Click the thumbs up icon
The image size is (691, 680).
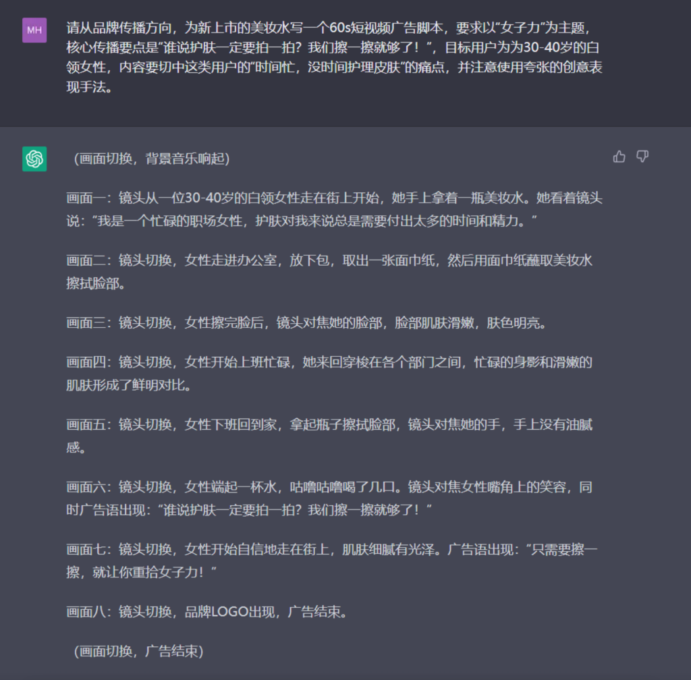619,157
